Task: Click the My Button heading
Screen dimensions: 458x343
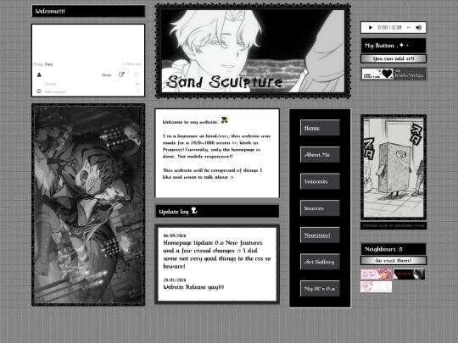Action: (394, 46)
